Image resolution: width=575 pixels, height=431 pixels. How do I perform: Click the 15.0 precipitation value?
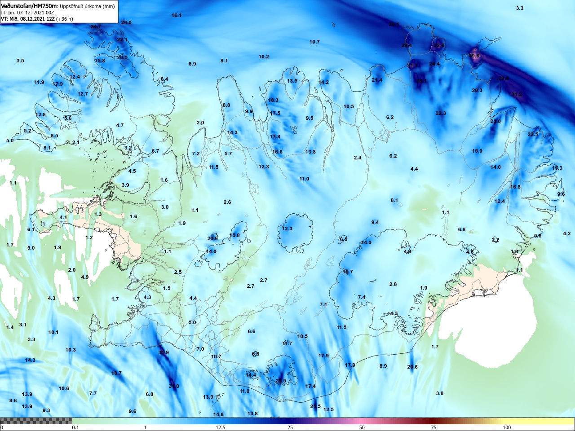[x=477, y=151]
